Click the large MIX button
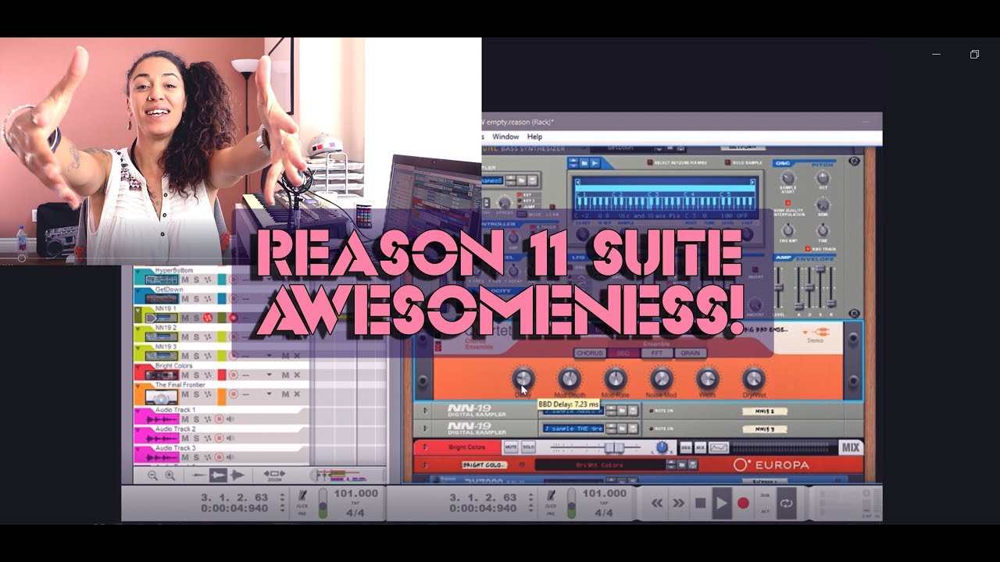The height and width of the screenshot is (562, 1000). [x=851, y=447]
